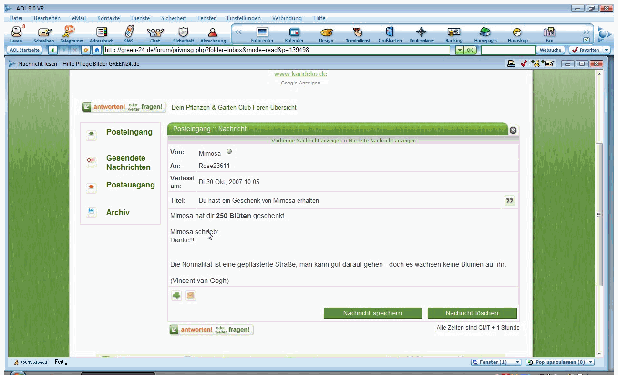Open the Sicherheit menu

point(174,18)
